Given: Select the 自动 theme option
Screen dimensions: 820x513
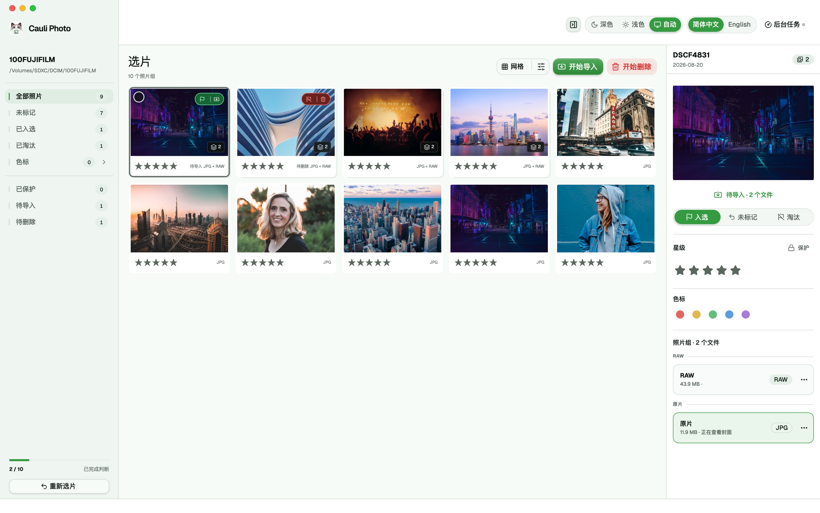Looking at the screenshot, I should click(x=665, y=25).
